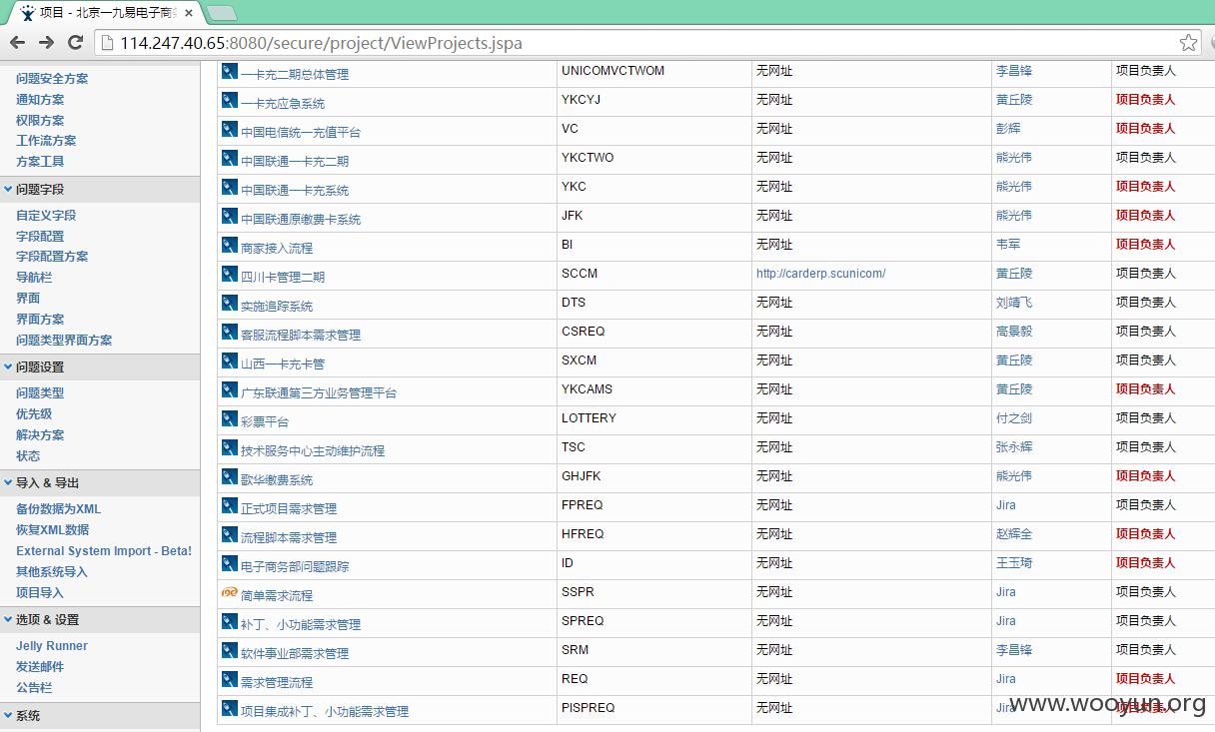
Task: Click 项目负责人 in the YKCYJ row
Action: pyautogui.click(x=1146, y=100)
